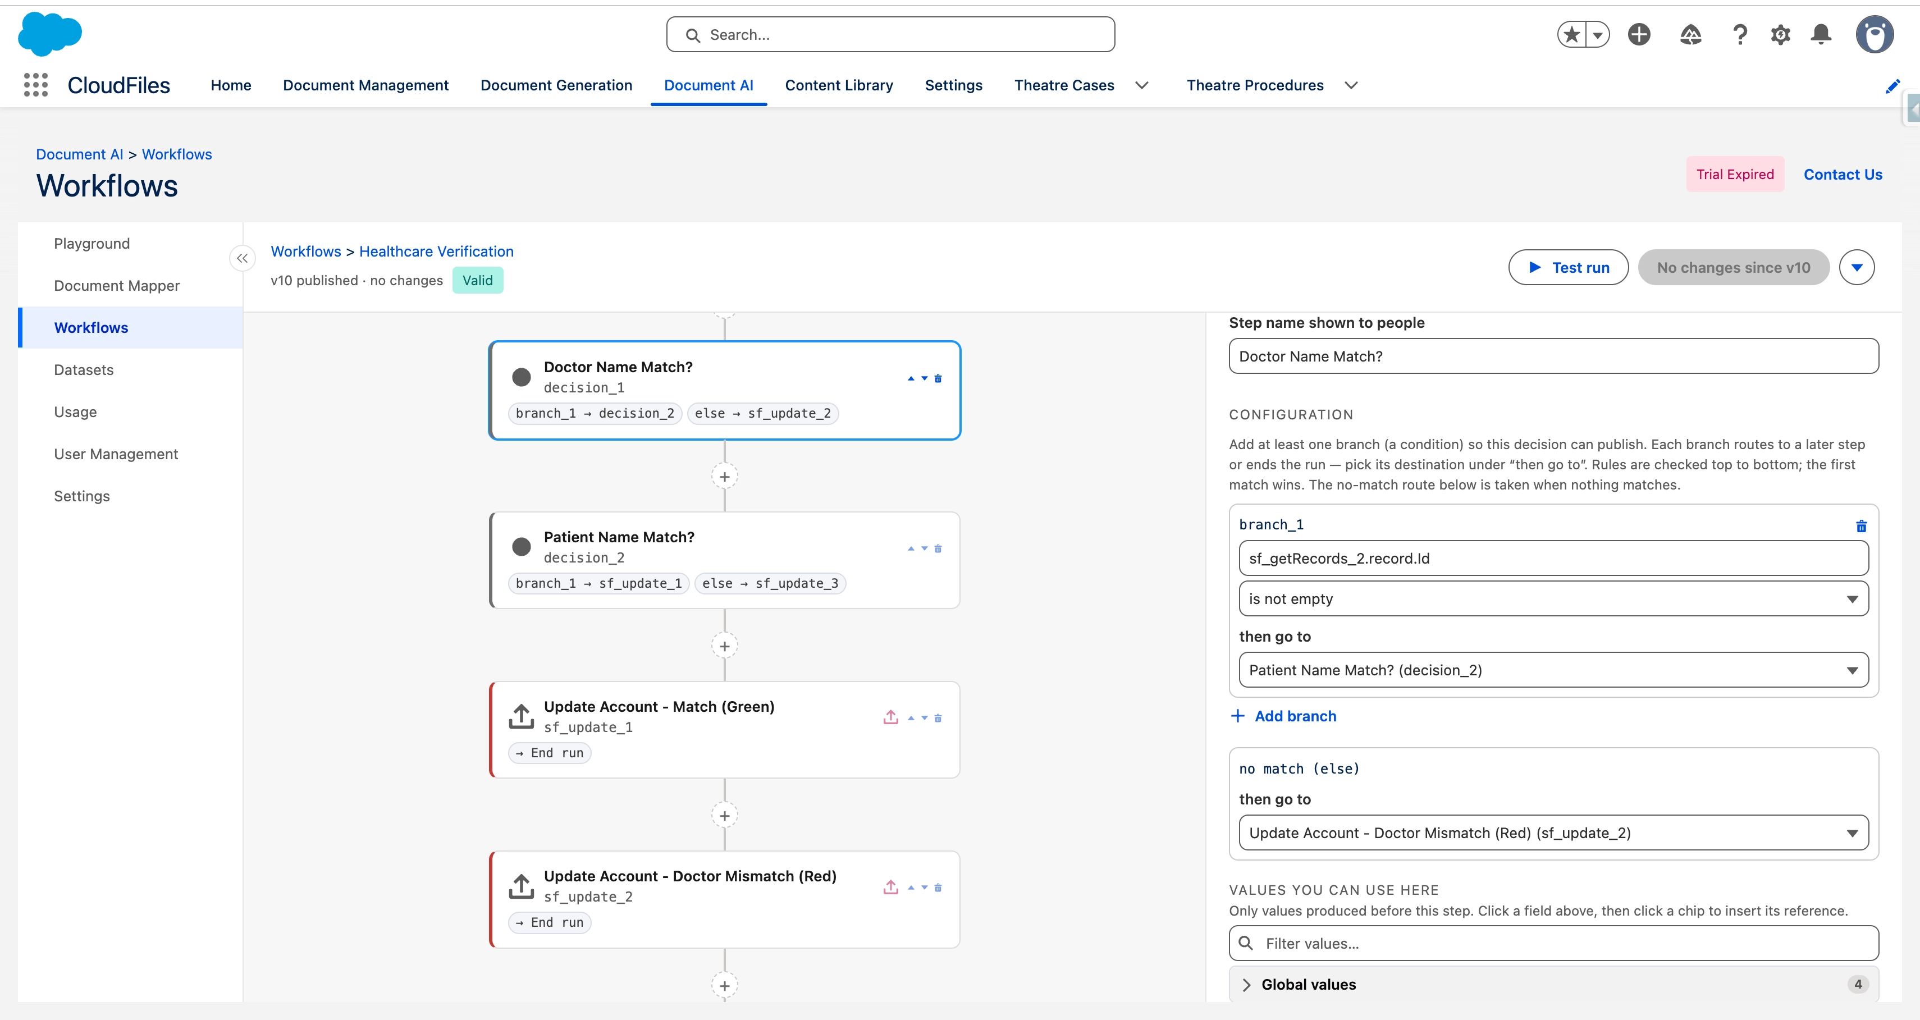The image size is (1920, 1020).
Task: Open the Setup gear icon
Action: tap(1781, 34)
